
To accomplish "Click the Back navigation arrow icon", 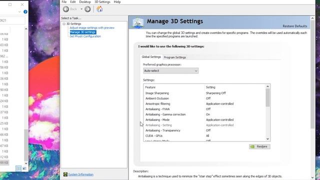I will (x=66, y=9).
